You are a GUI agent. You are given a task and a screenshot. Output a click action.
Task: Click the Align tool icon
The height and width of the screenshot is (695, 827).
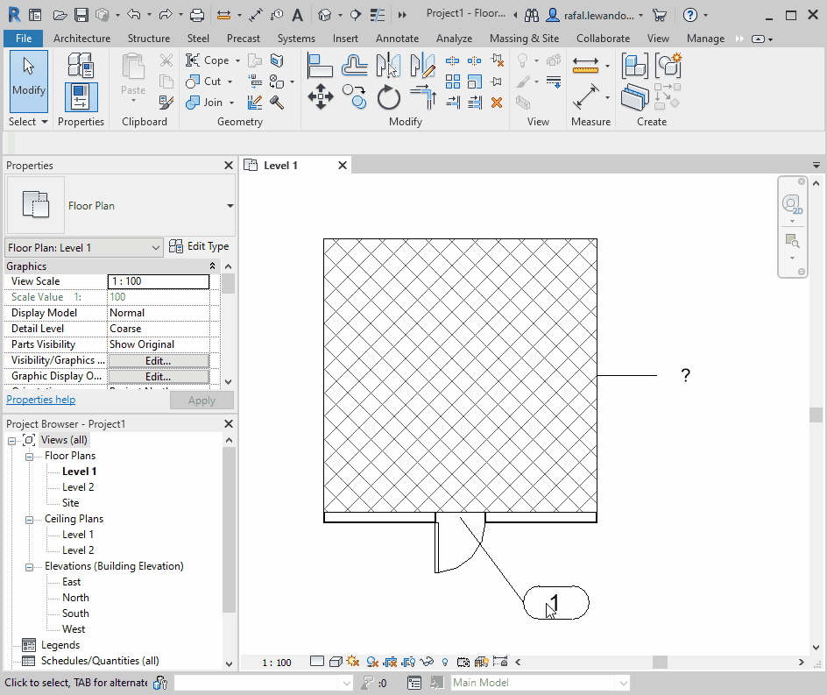point(321,66)
